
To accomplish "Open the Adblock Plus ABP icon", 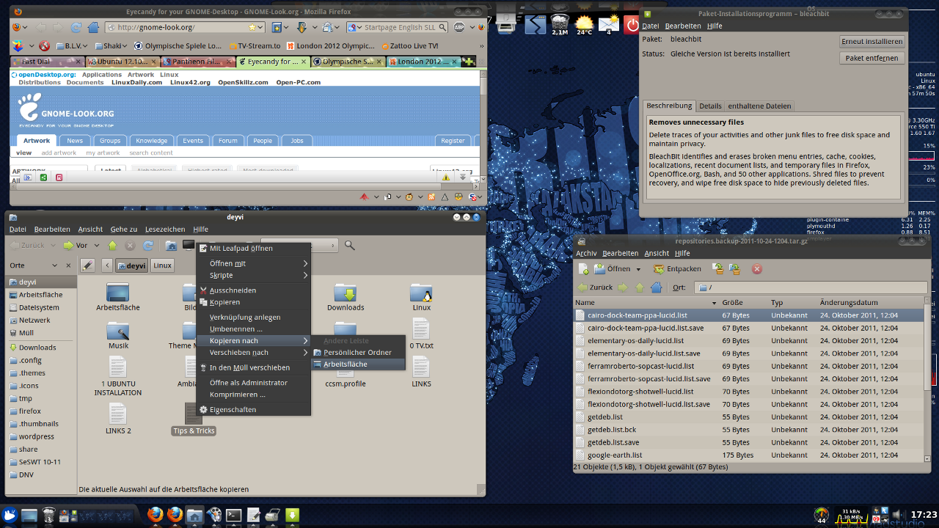I will pyautogui.click(x=459, y=27).
